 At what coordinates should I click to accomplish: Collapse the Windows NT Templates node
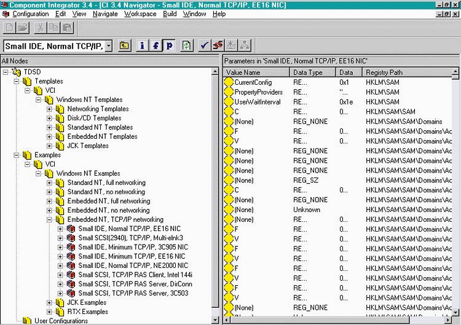click(x=38, y=100)
